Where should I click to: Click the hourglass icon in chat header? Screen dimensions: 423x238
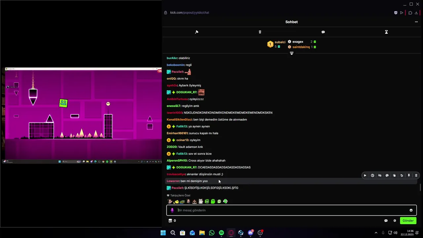pos(386,32)
